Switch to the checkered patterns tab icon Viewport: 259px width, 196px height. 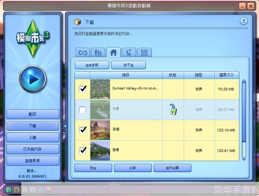tap(144, 53)
